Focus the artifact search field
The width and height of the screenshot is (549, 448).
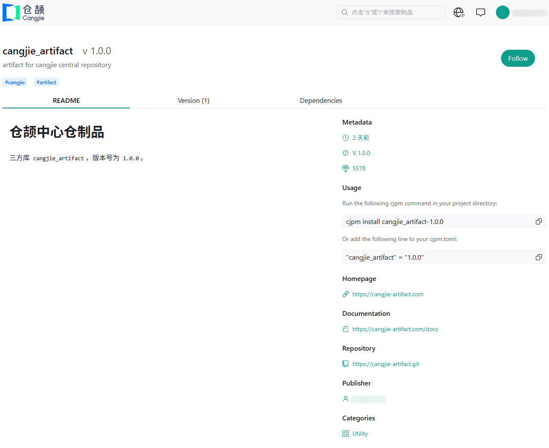tap(391, 12)
